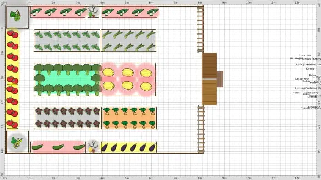Click the 'Cucumber' plant label

305,55
